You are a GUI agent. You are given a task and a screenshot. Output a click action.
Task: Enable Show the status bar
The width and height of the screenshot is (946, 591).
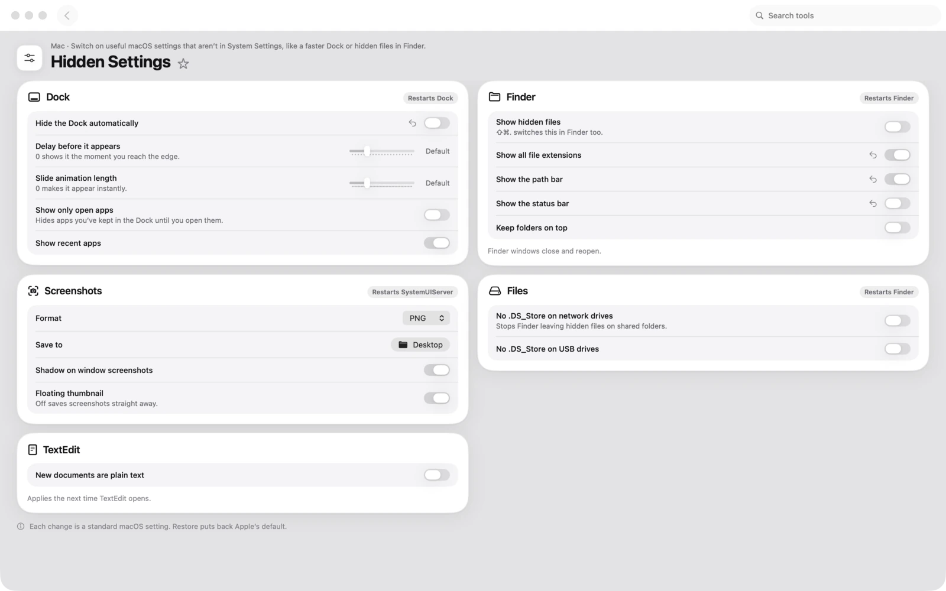898,203
